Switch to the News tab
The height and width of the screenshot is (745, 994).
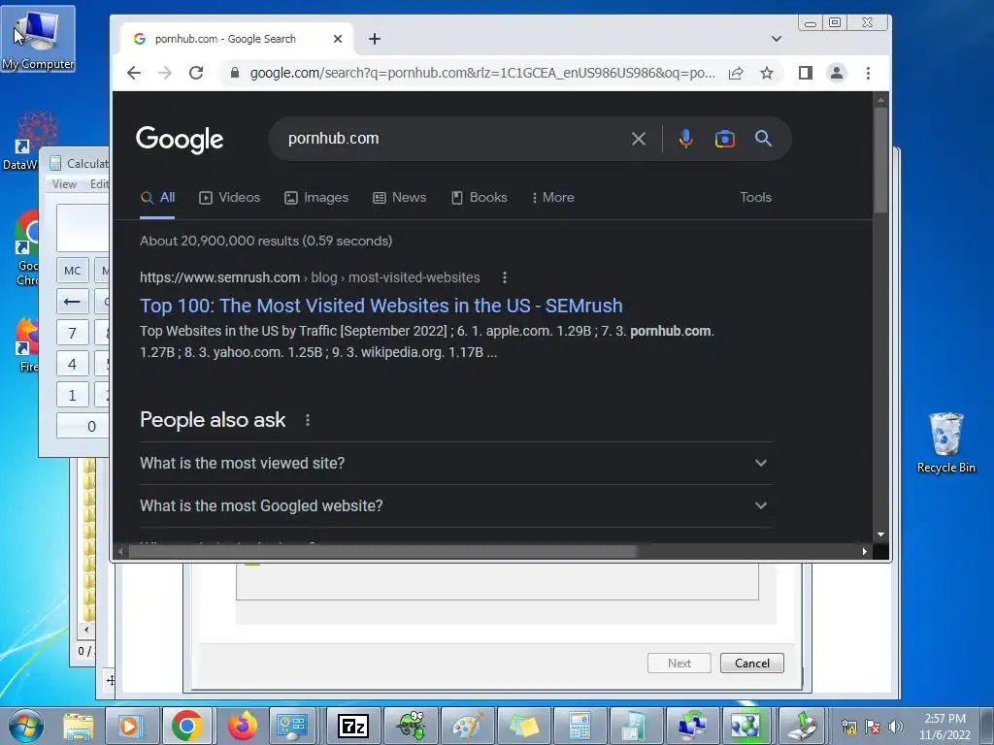pyautogui.click(x=399, y=197)
